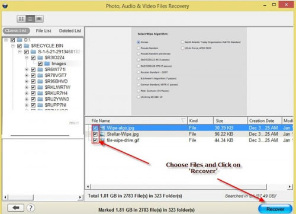The height and width of the screenshot is (214, 296).
Task: Select file-wipe-drive.gif file name
Action: pos(123,140)
